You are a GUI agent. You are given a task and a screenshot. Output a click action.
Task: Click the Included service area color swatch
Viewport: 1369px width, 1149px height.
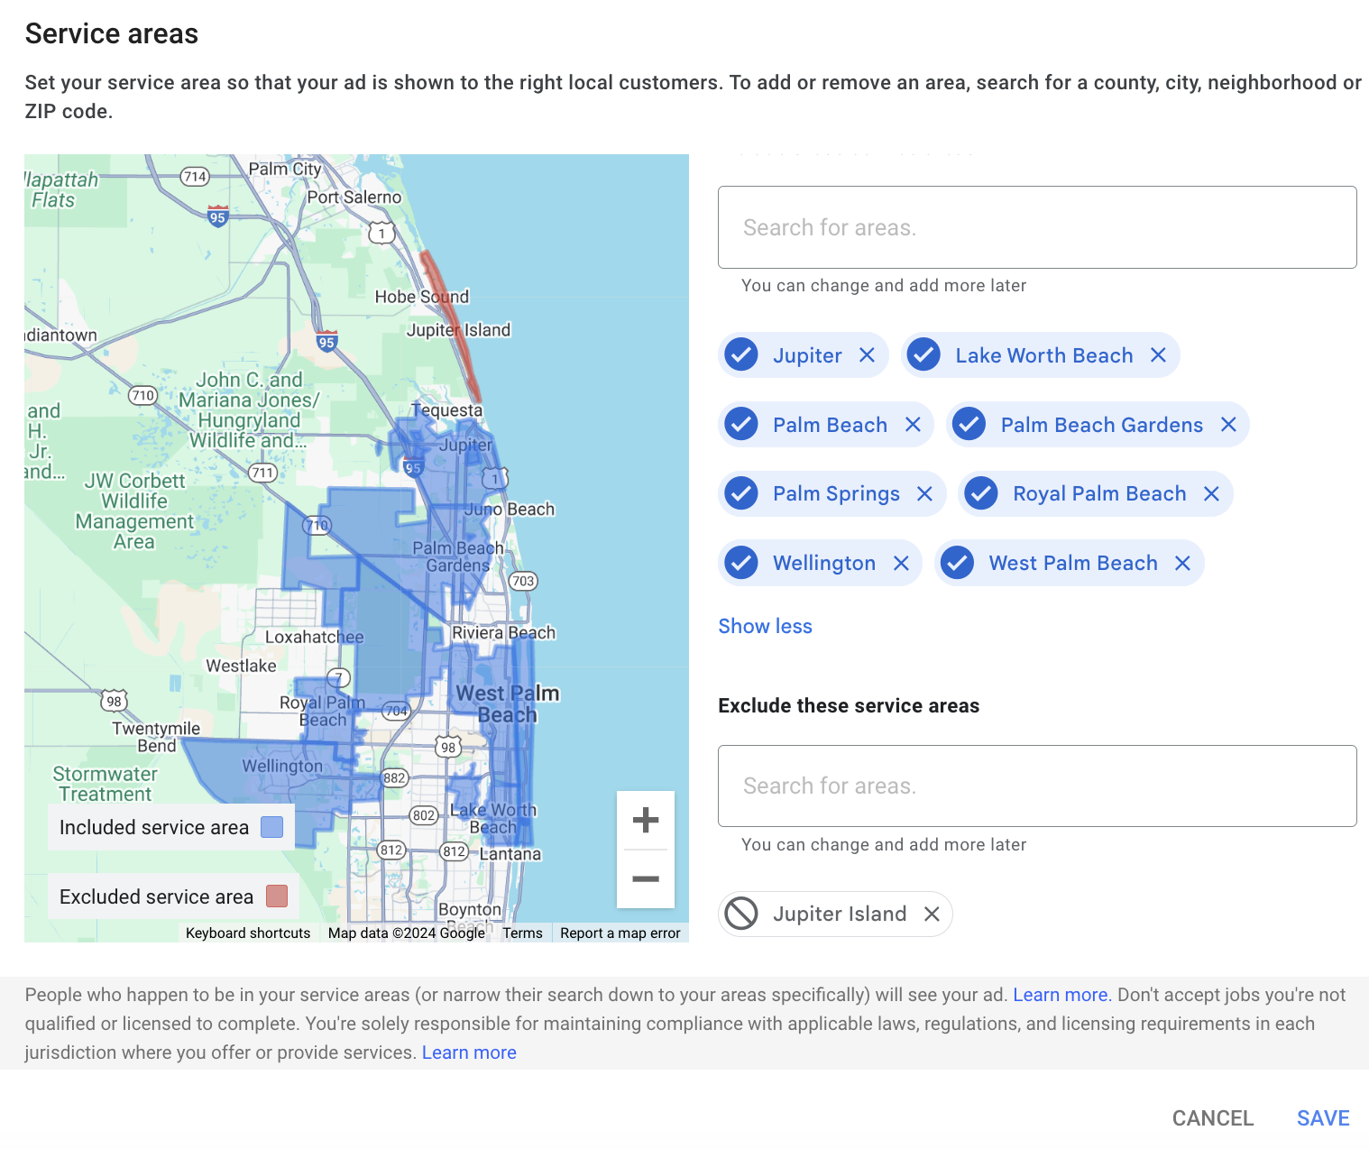pos(271,826)
